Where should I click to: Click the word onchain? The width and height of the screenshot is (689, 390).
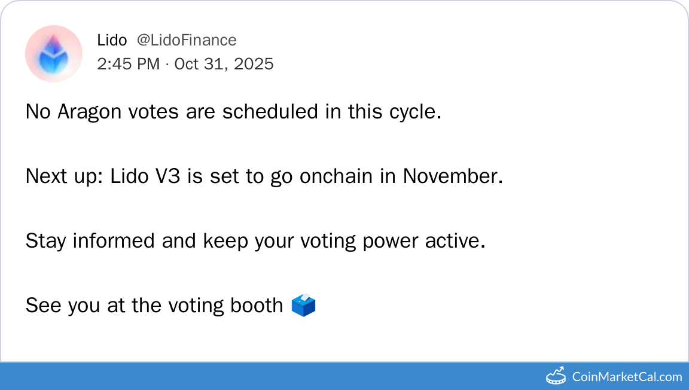tap(338, 176)
